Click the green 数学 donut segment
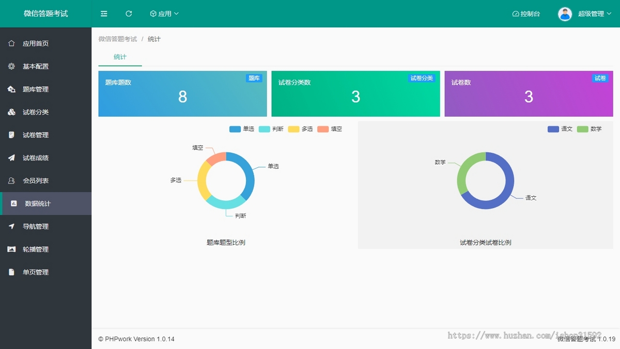This screenshot has height=349, width=620. [463, 170]
